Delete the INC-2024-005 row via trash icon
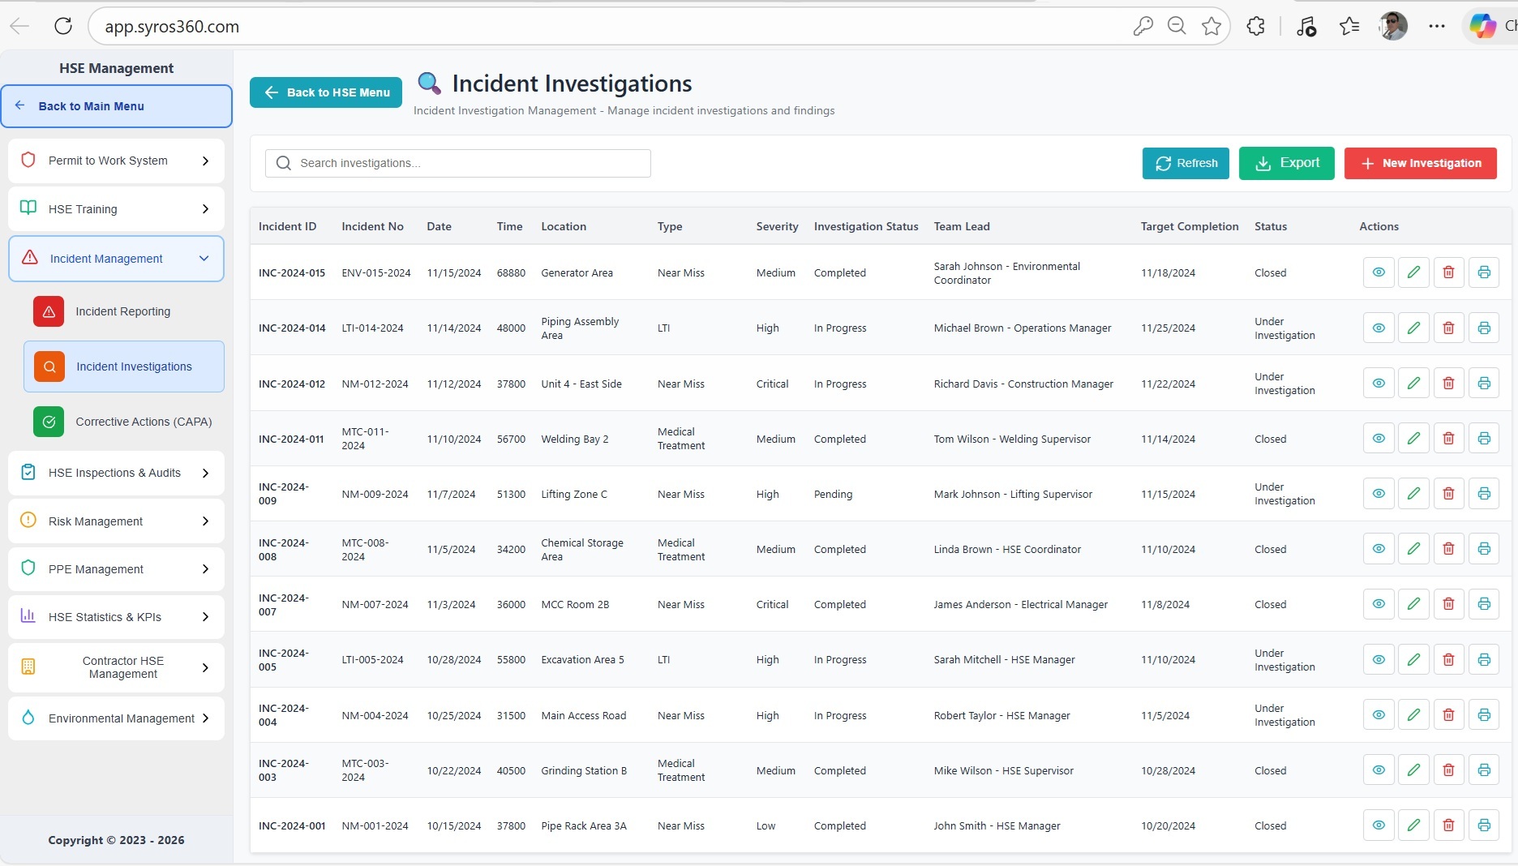The image size is (1518, 866). click(1448, 660)
